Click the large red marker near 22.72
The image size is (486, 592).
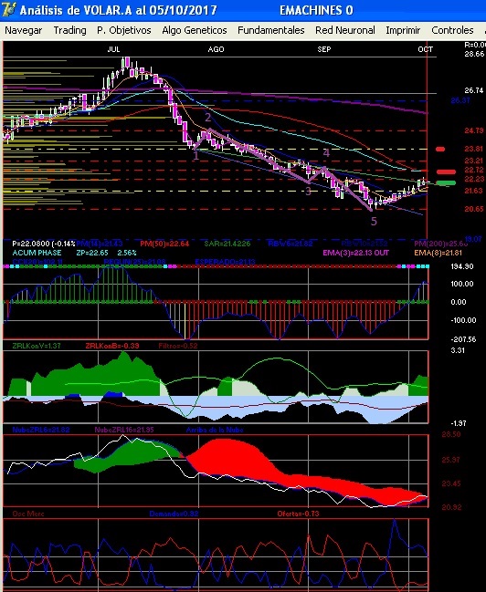[x=446, y=171]
